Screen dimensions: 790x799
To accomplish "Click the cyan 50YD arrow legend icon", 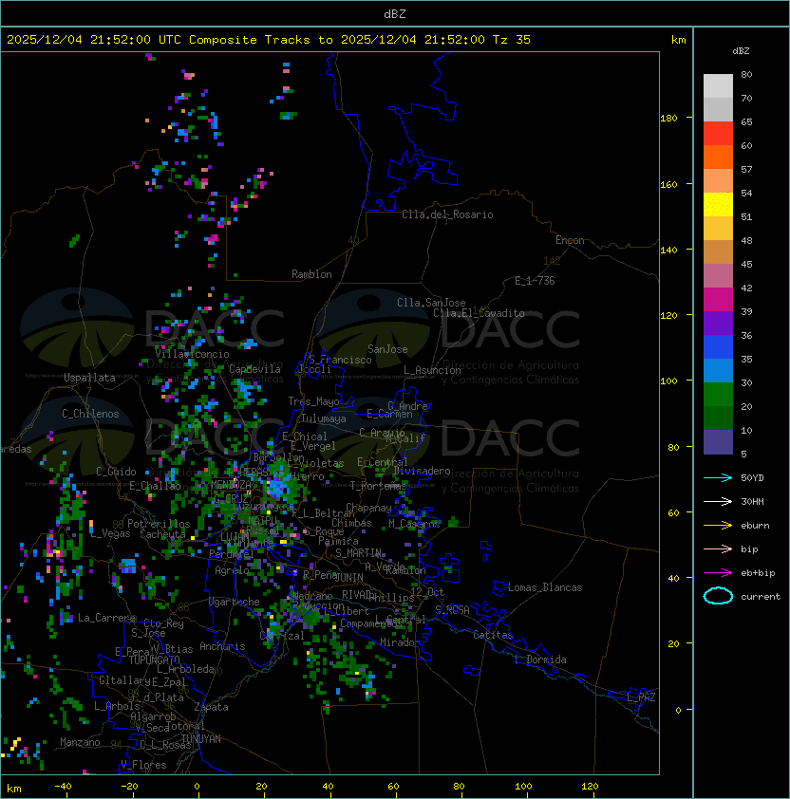I will pyautogui.click(x=718, y=477).
